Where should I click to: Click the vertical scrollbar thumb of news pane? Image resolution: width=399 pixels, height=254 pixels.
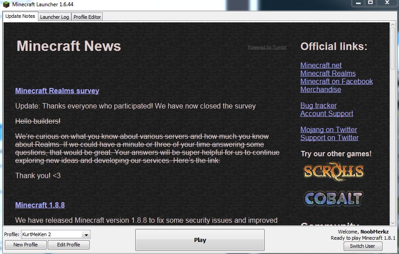click(393, 48)
